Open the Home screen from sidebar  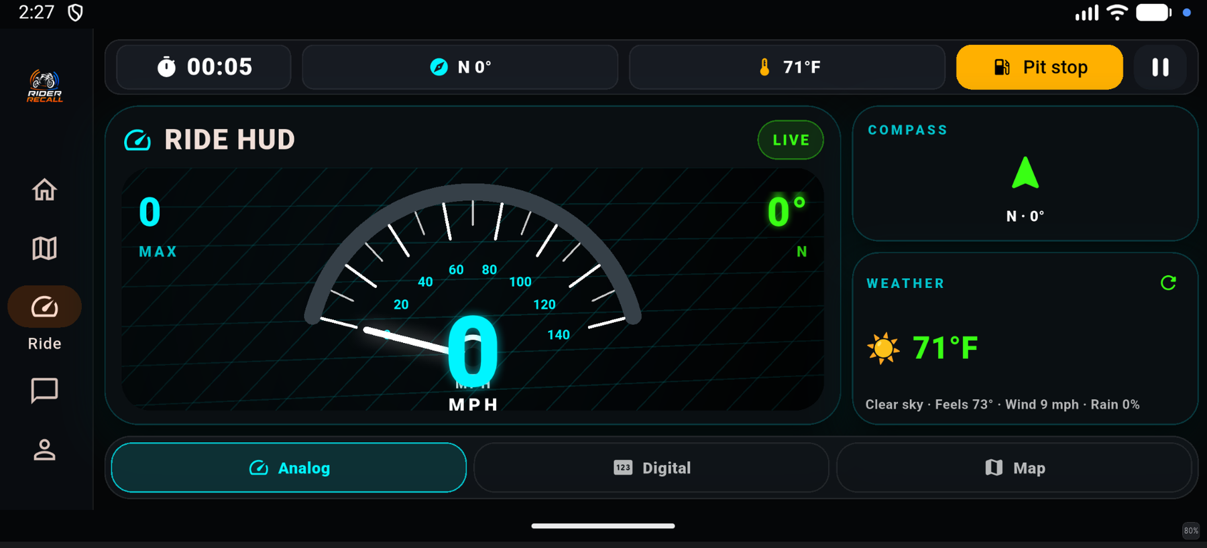[x=44, y=190]
